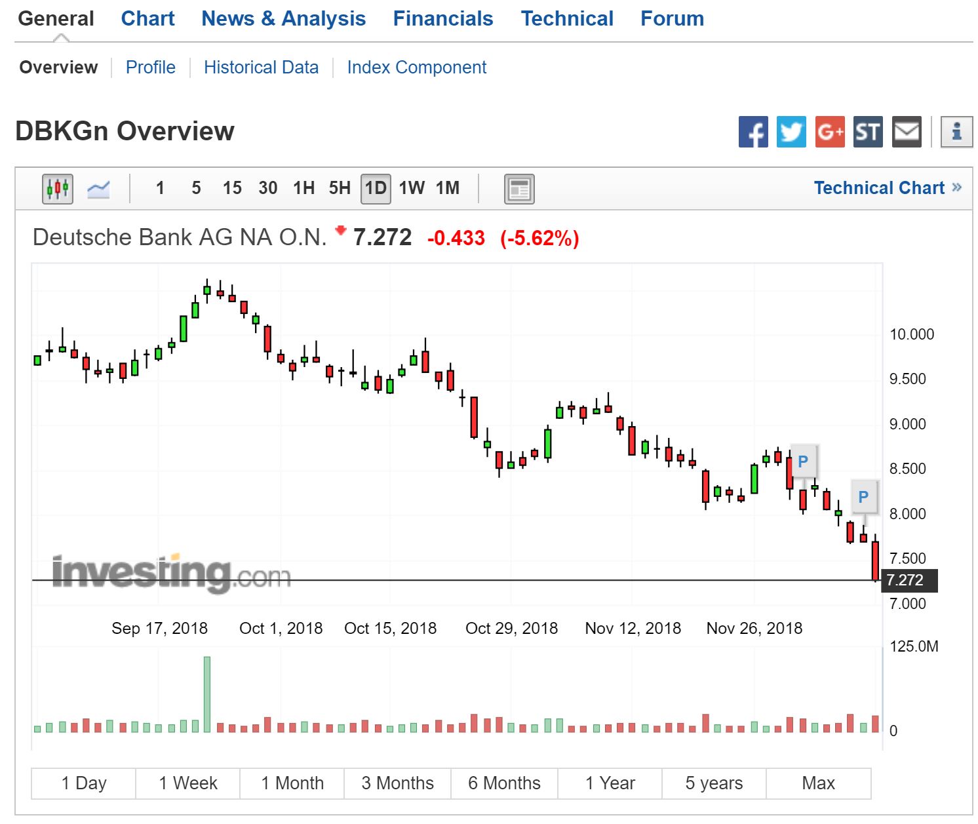
Task: Go to the Overview sub-tab
Action: pyautogui.click(x=59, y=68)
